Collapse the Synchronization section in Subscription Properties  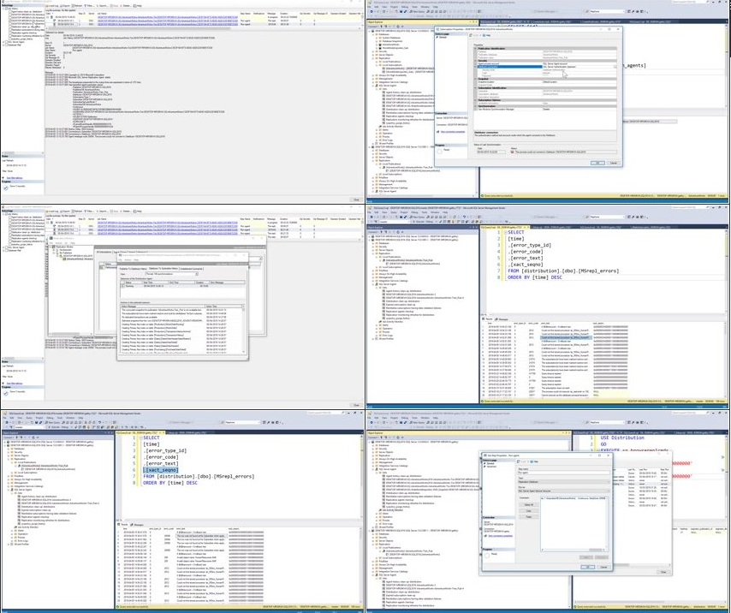(476, 106)
